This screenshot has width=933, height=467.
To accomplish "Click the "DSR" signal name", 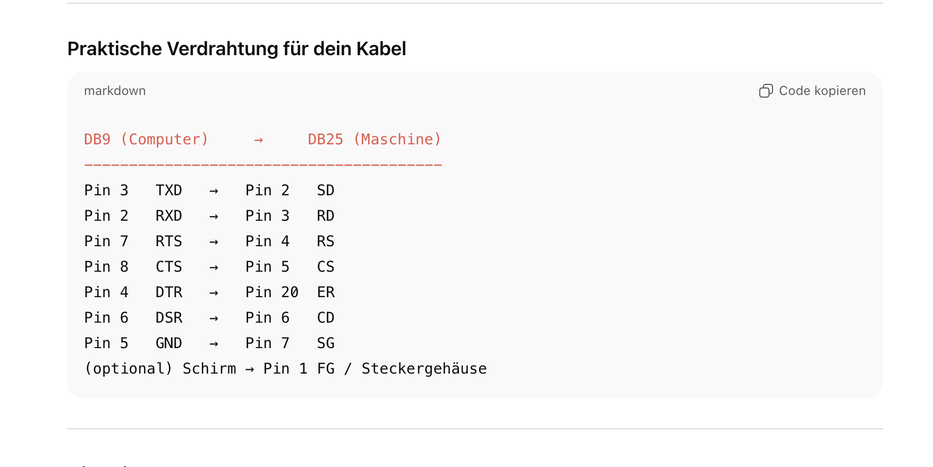I will [x=168, y=318].
